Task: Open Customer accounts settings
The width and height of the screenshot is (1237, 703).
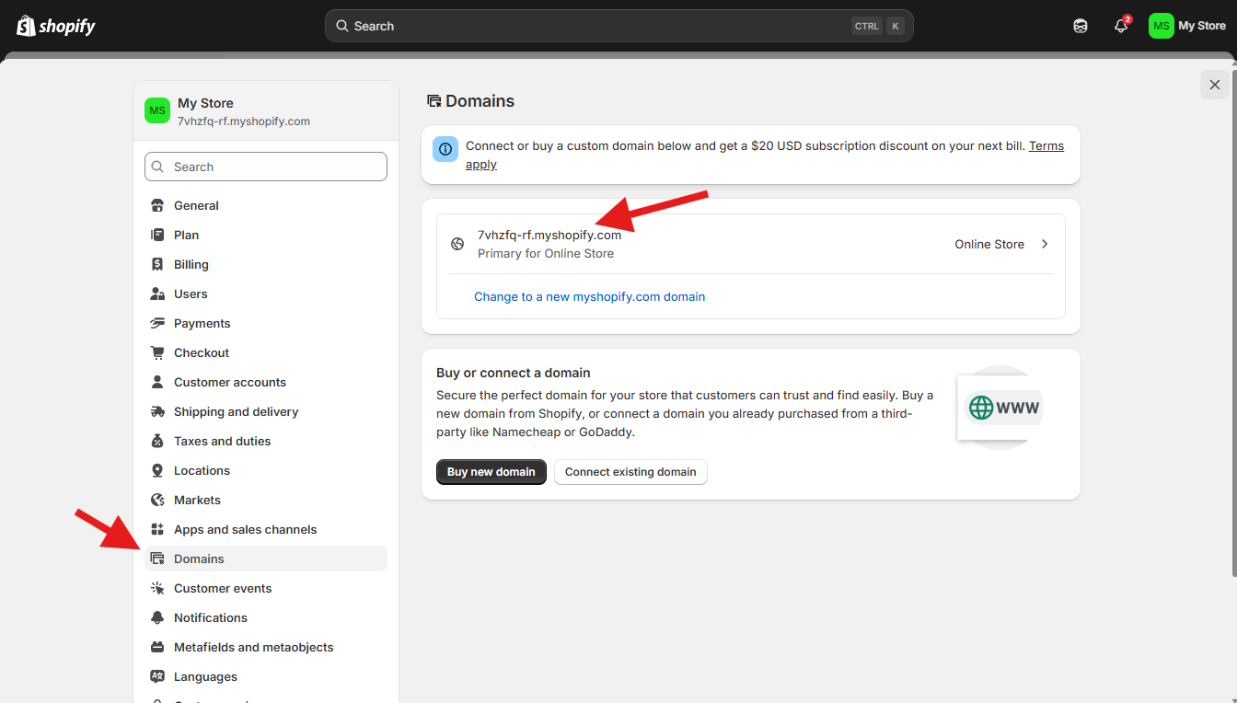Action: 266,382
